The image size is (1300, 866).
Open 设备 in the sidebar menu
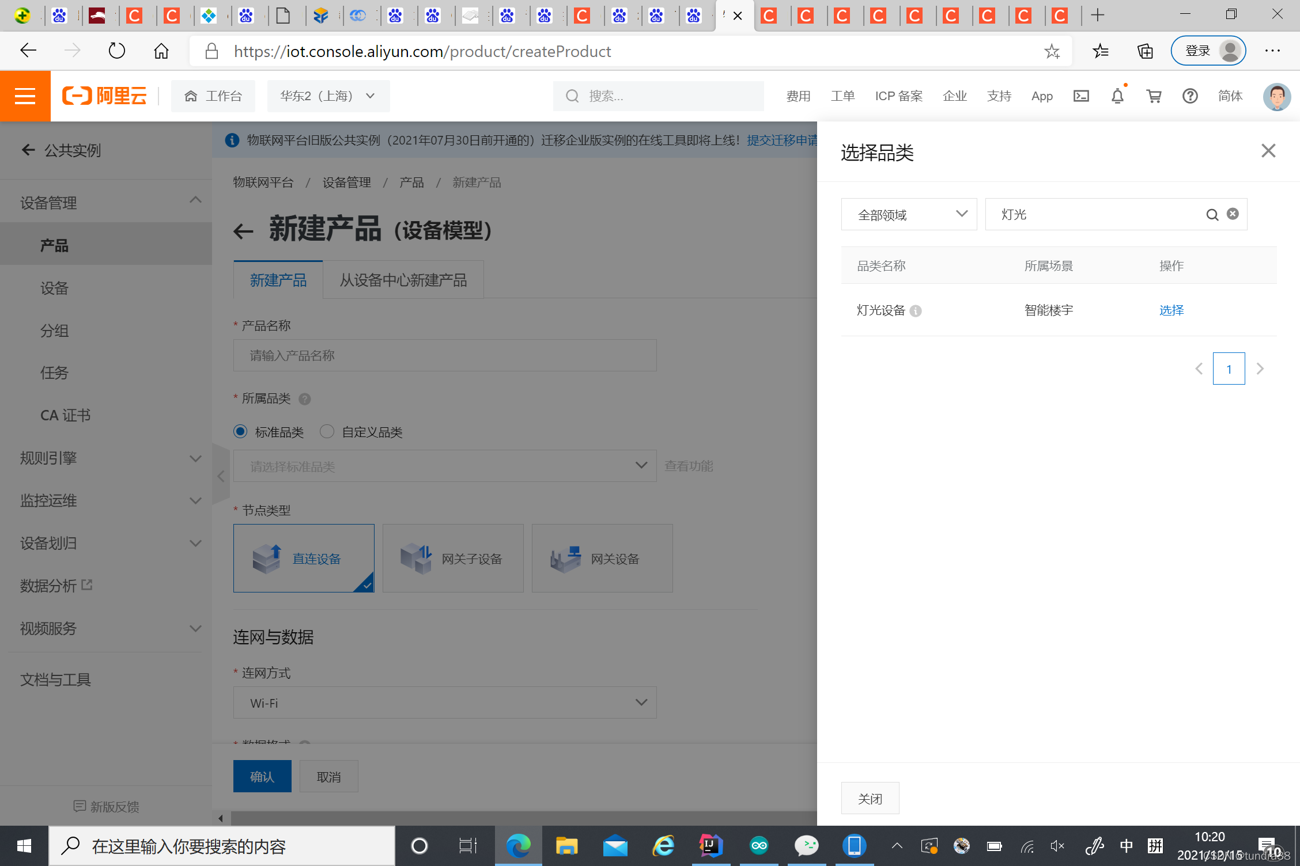coord(54,288)
